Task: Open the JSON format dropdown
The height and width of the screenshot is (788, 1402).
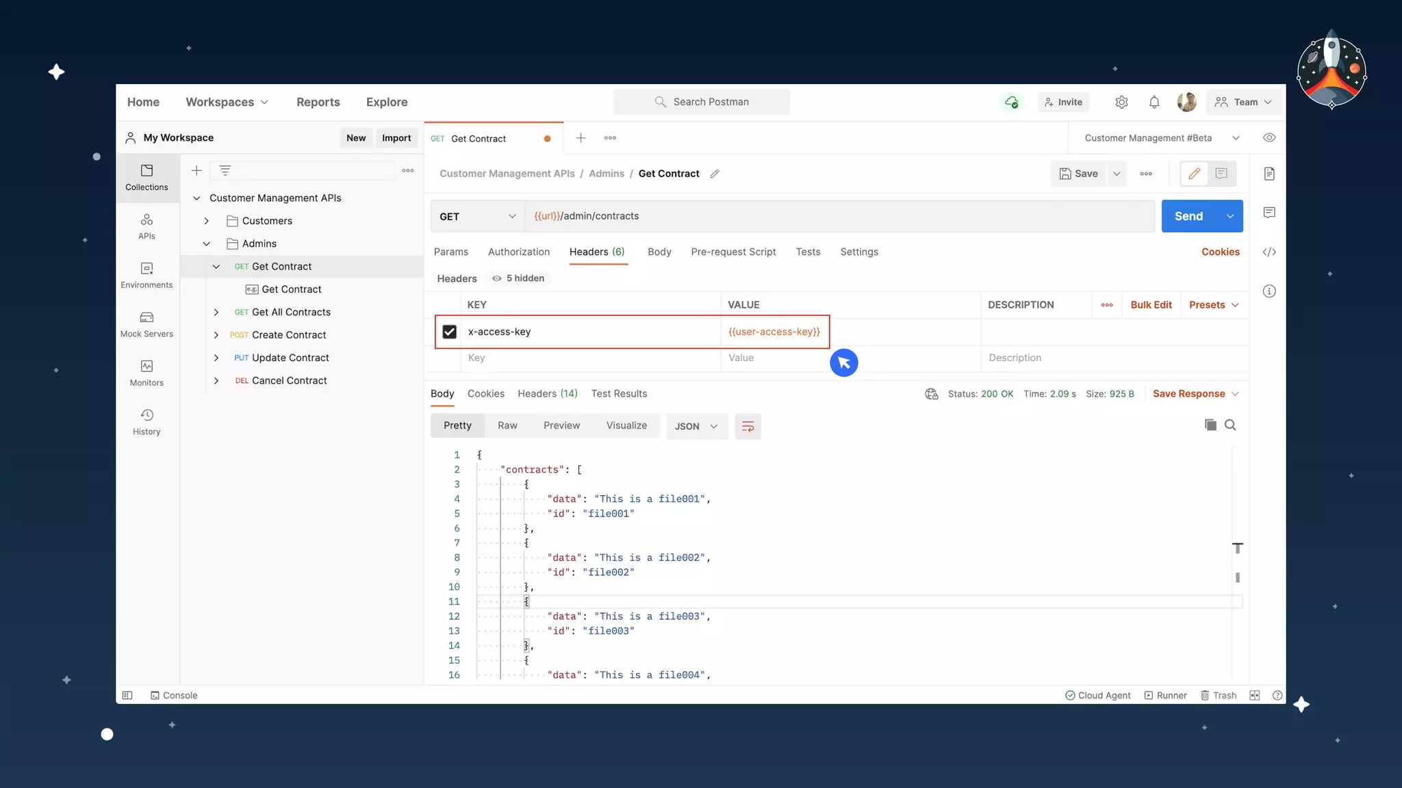Action: tap(696, 426)
